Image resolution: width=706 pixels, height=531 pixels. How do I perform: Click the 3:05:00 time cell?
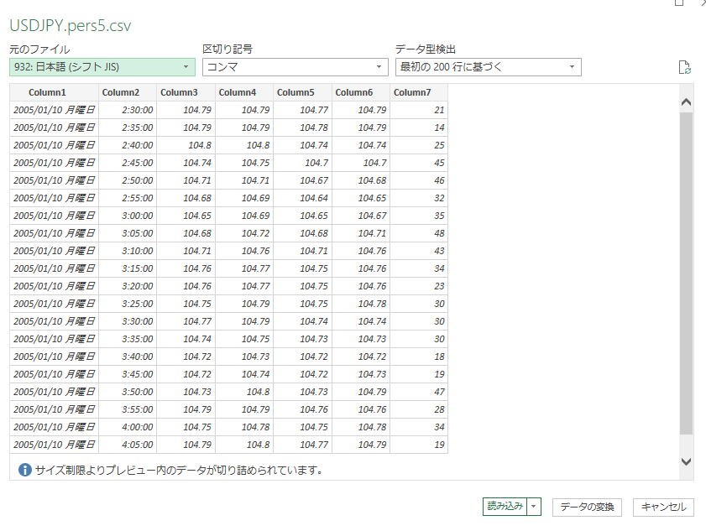coord(128,233)
